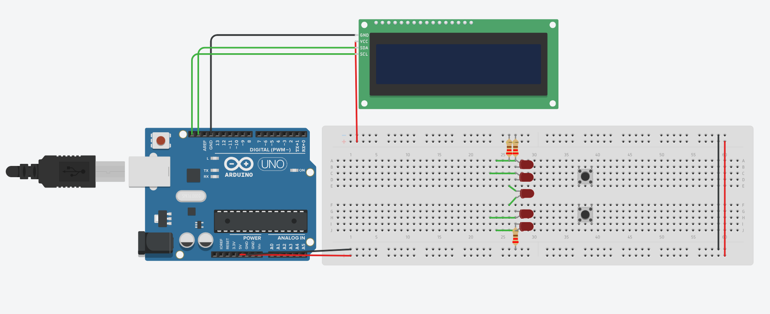Select the second red LED from top

[526, 177]
